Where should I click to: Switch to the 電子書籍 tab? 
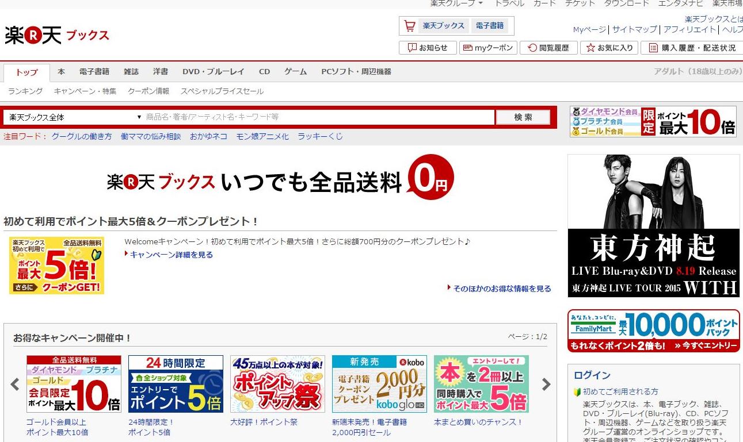pyautogui.click(x=94, y=72)
